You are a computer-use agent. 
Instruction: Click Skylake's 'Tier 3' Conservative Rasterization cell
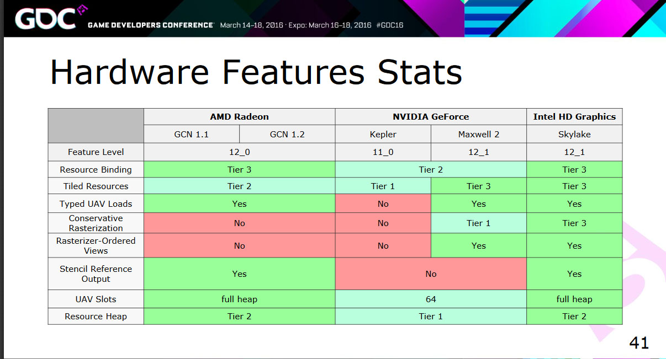[x=574, y=223]
